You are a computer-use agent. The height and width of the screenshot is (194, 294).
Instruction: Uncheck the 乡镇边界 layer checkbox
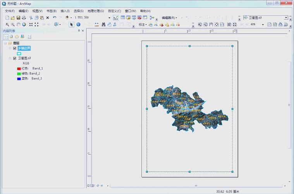tap(15, 48)
